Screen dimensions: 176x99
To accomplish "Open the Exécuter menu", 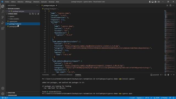I will click(44, 2).
